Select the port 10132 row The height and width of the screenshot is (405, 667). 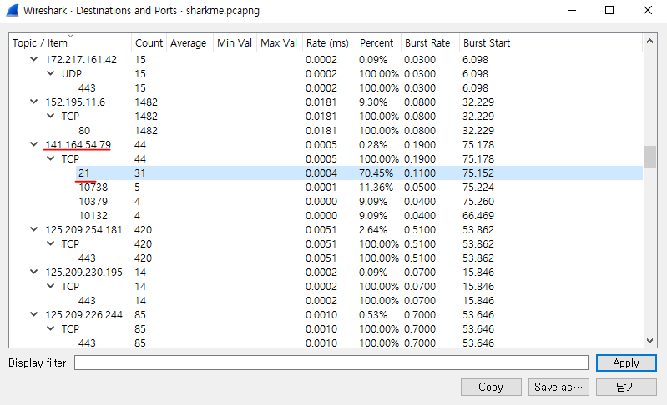[326, 215]
